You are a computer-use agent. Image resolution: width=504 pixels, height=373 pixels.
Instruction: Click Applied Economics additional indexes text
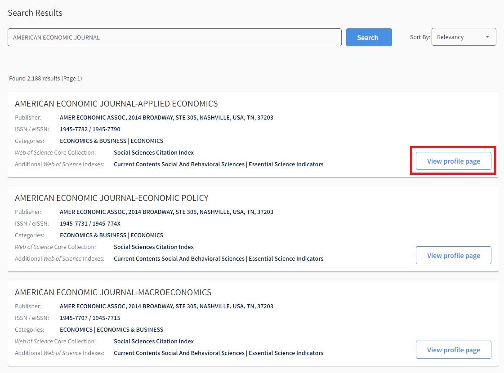(219, 164)
